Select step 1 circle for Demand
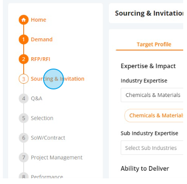The width and height of the screenshot is (187, 184). [24, 39]
